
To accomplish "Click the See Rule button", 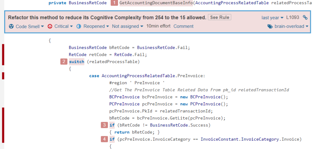I will [219, 17].
